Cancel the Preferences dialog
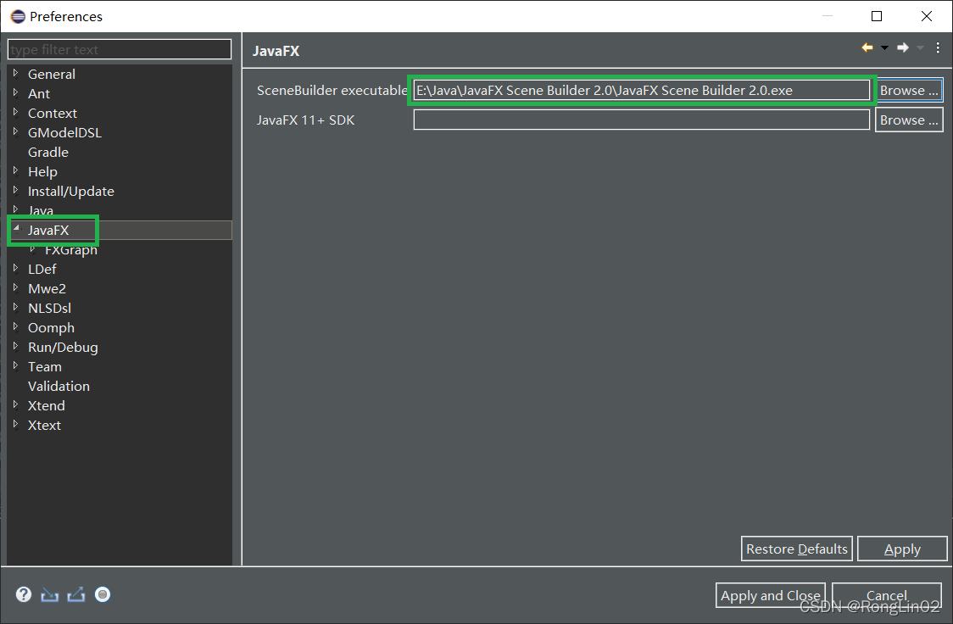This screenshot has width=953, height=624. point(887,595)
